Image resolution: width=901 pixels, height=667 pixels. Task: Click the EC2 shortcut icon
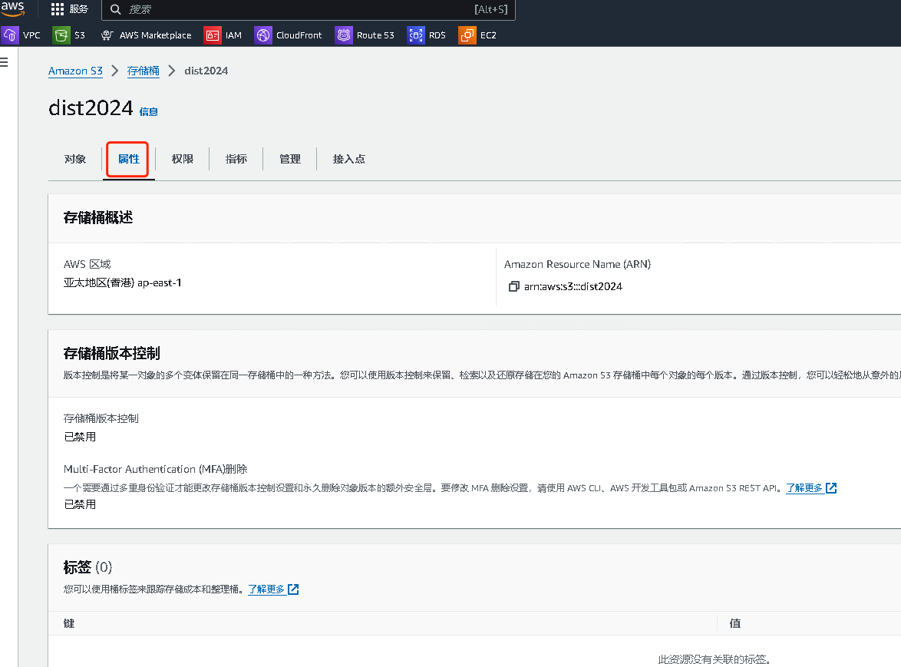(x=467, y=35)
